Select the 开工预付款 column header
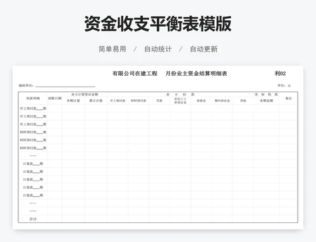This screenshot has width=316, height=242. (118, 100)
